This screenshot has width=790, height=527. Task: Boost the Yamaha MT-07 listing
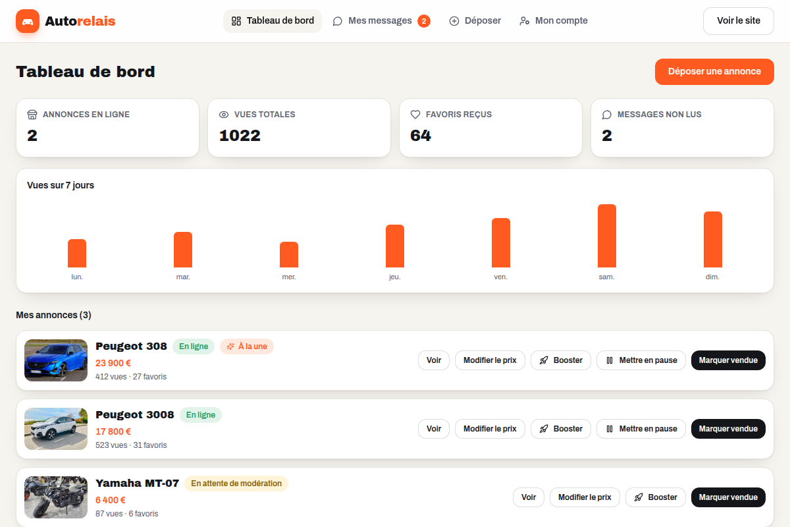tap(656, 497)
